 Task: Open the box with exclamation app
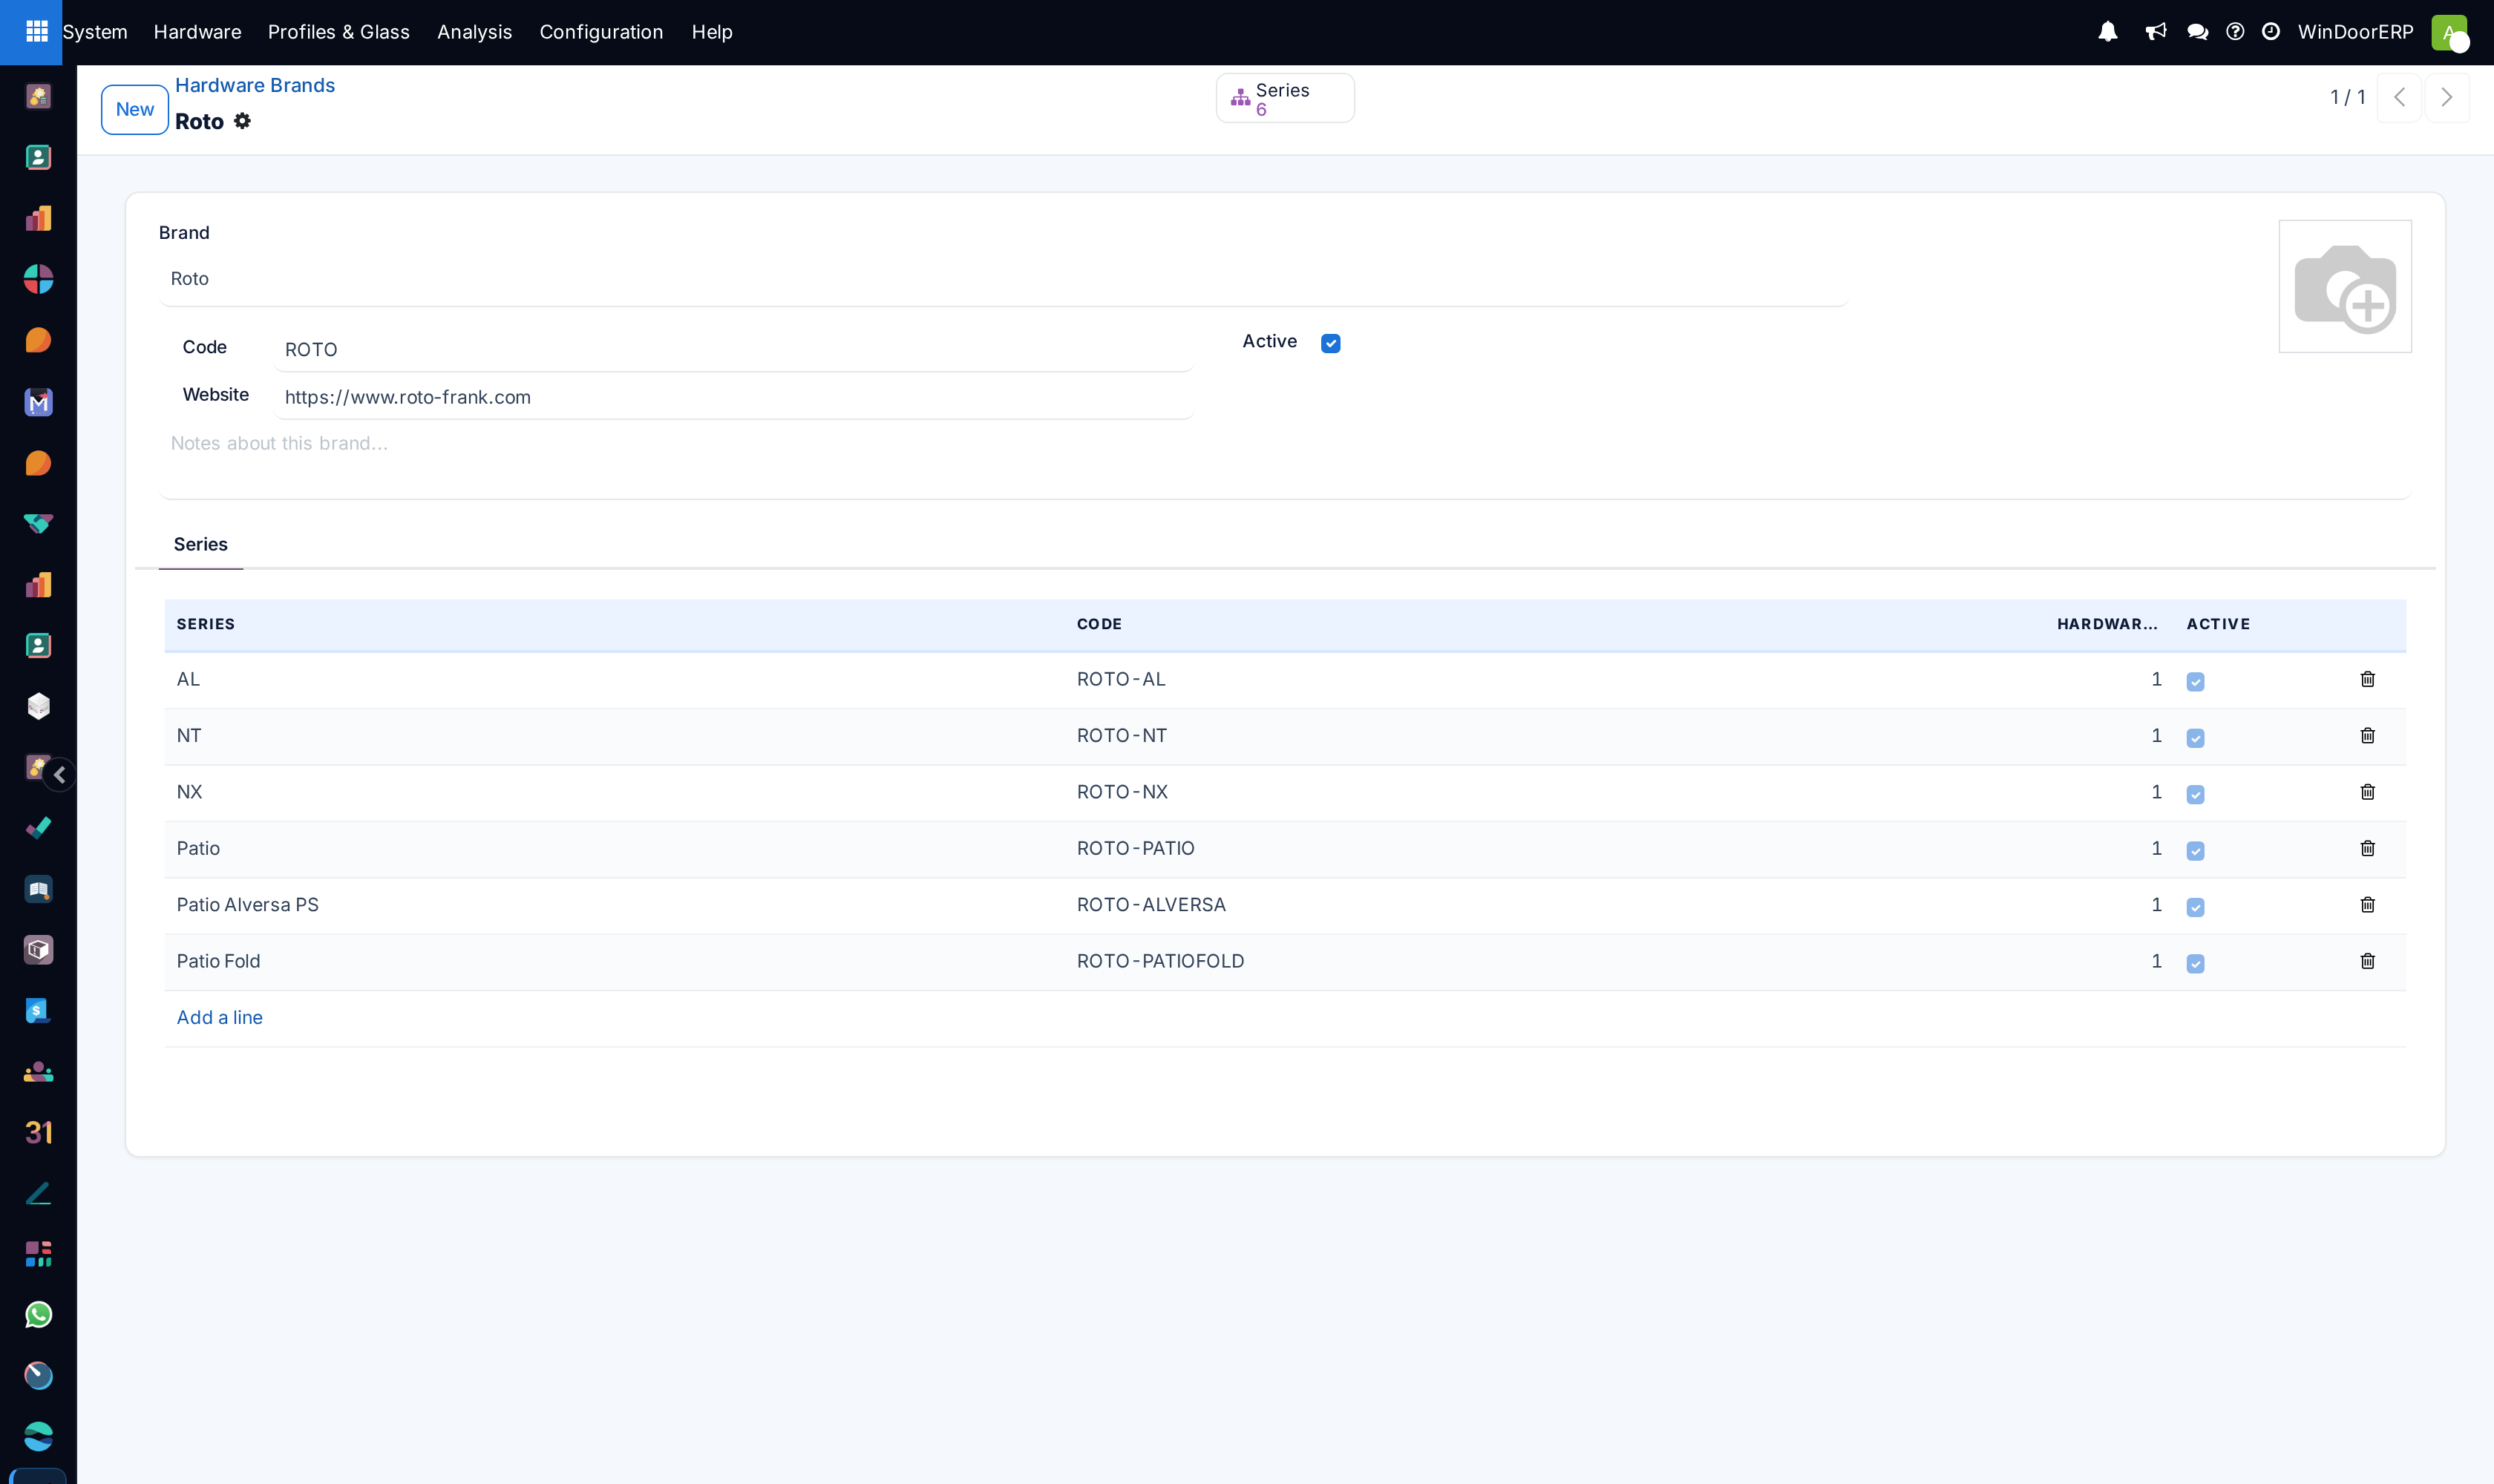click(38, 950)
